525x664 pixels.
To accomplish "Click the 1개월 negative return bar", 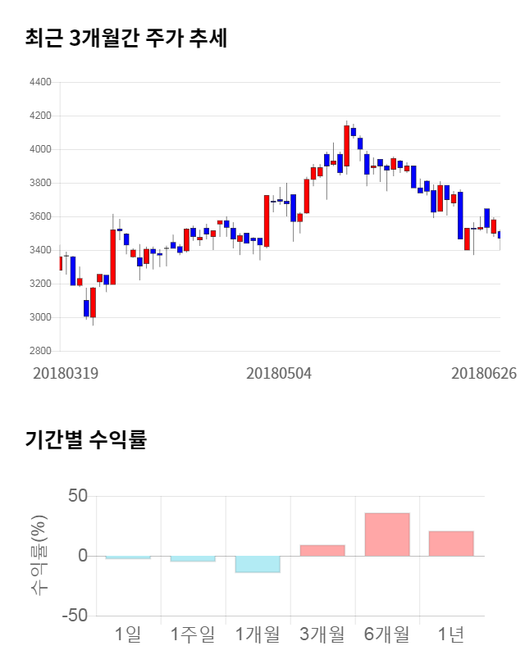I will click(x=257, y=564).
